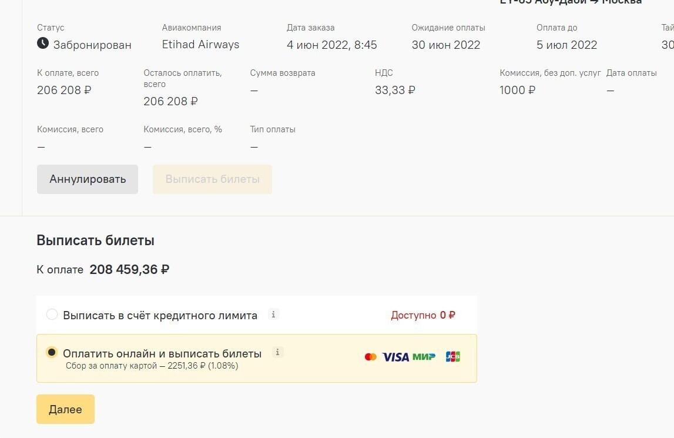
Task: Select Оплатить онлайн и выписать билеты radio
Action: pos(52,352)
